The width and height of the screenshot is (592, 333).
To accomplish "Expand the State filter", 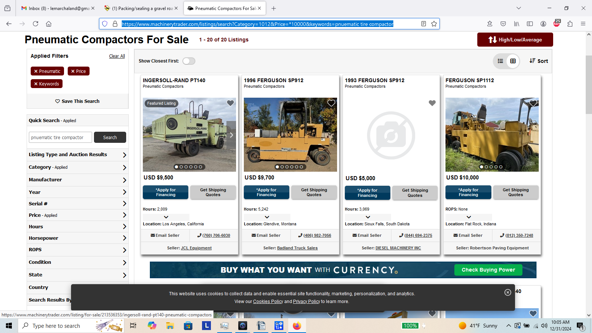I will pyautogui.click(x=78, y=275).
